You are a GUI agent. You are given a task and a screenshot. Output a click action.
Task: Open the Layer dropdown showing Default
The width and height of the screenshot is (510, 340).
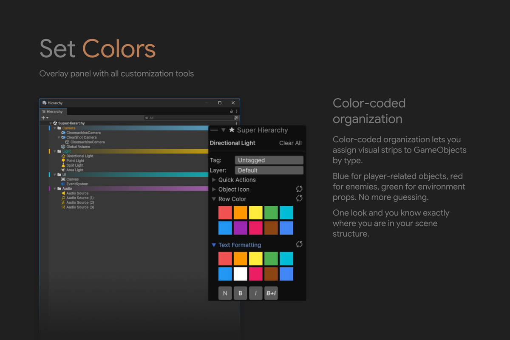[x=269, y=170]
